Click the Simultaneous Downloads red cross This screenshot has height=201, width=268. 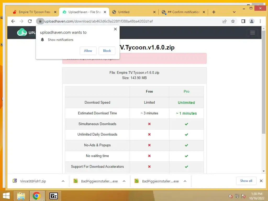[x=149, y=124]
